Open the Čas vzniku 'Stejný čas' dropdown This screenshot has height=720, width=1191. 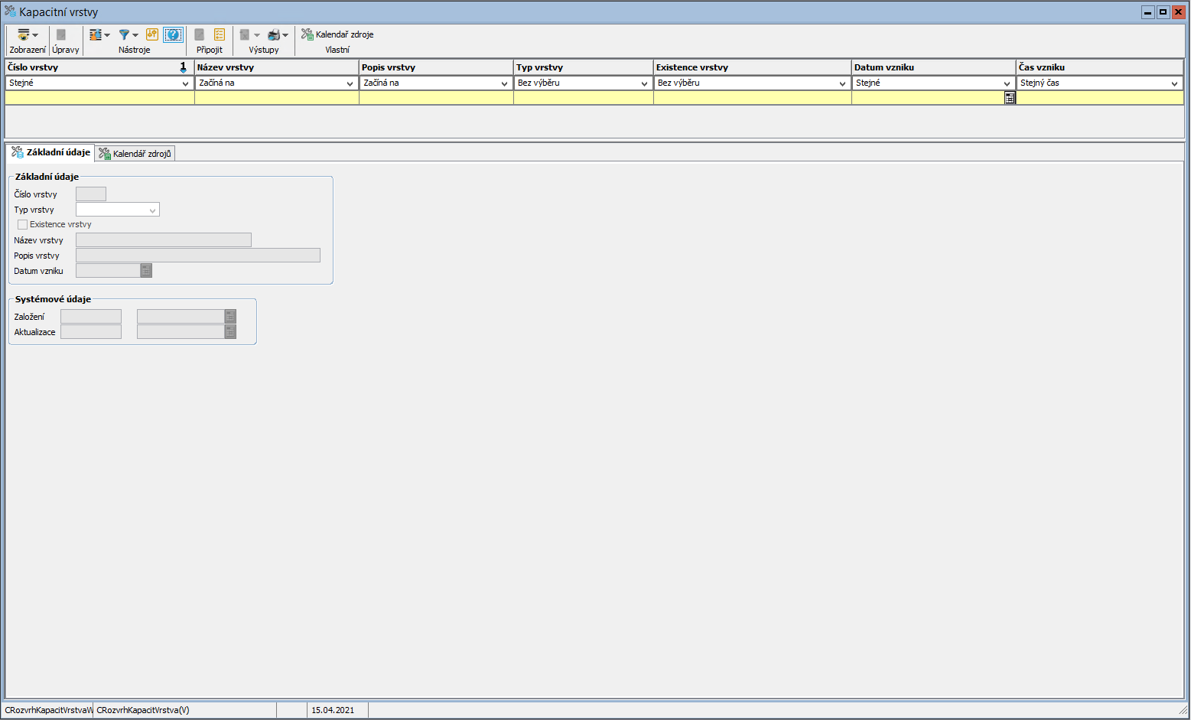point(1174,83)
